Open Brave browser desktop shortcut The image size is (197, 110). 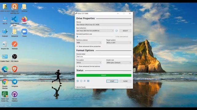tap(14, 69)
